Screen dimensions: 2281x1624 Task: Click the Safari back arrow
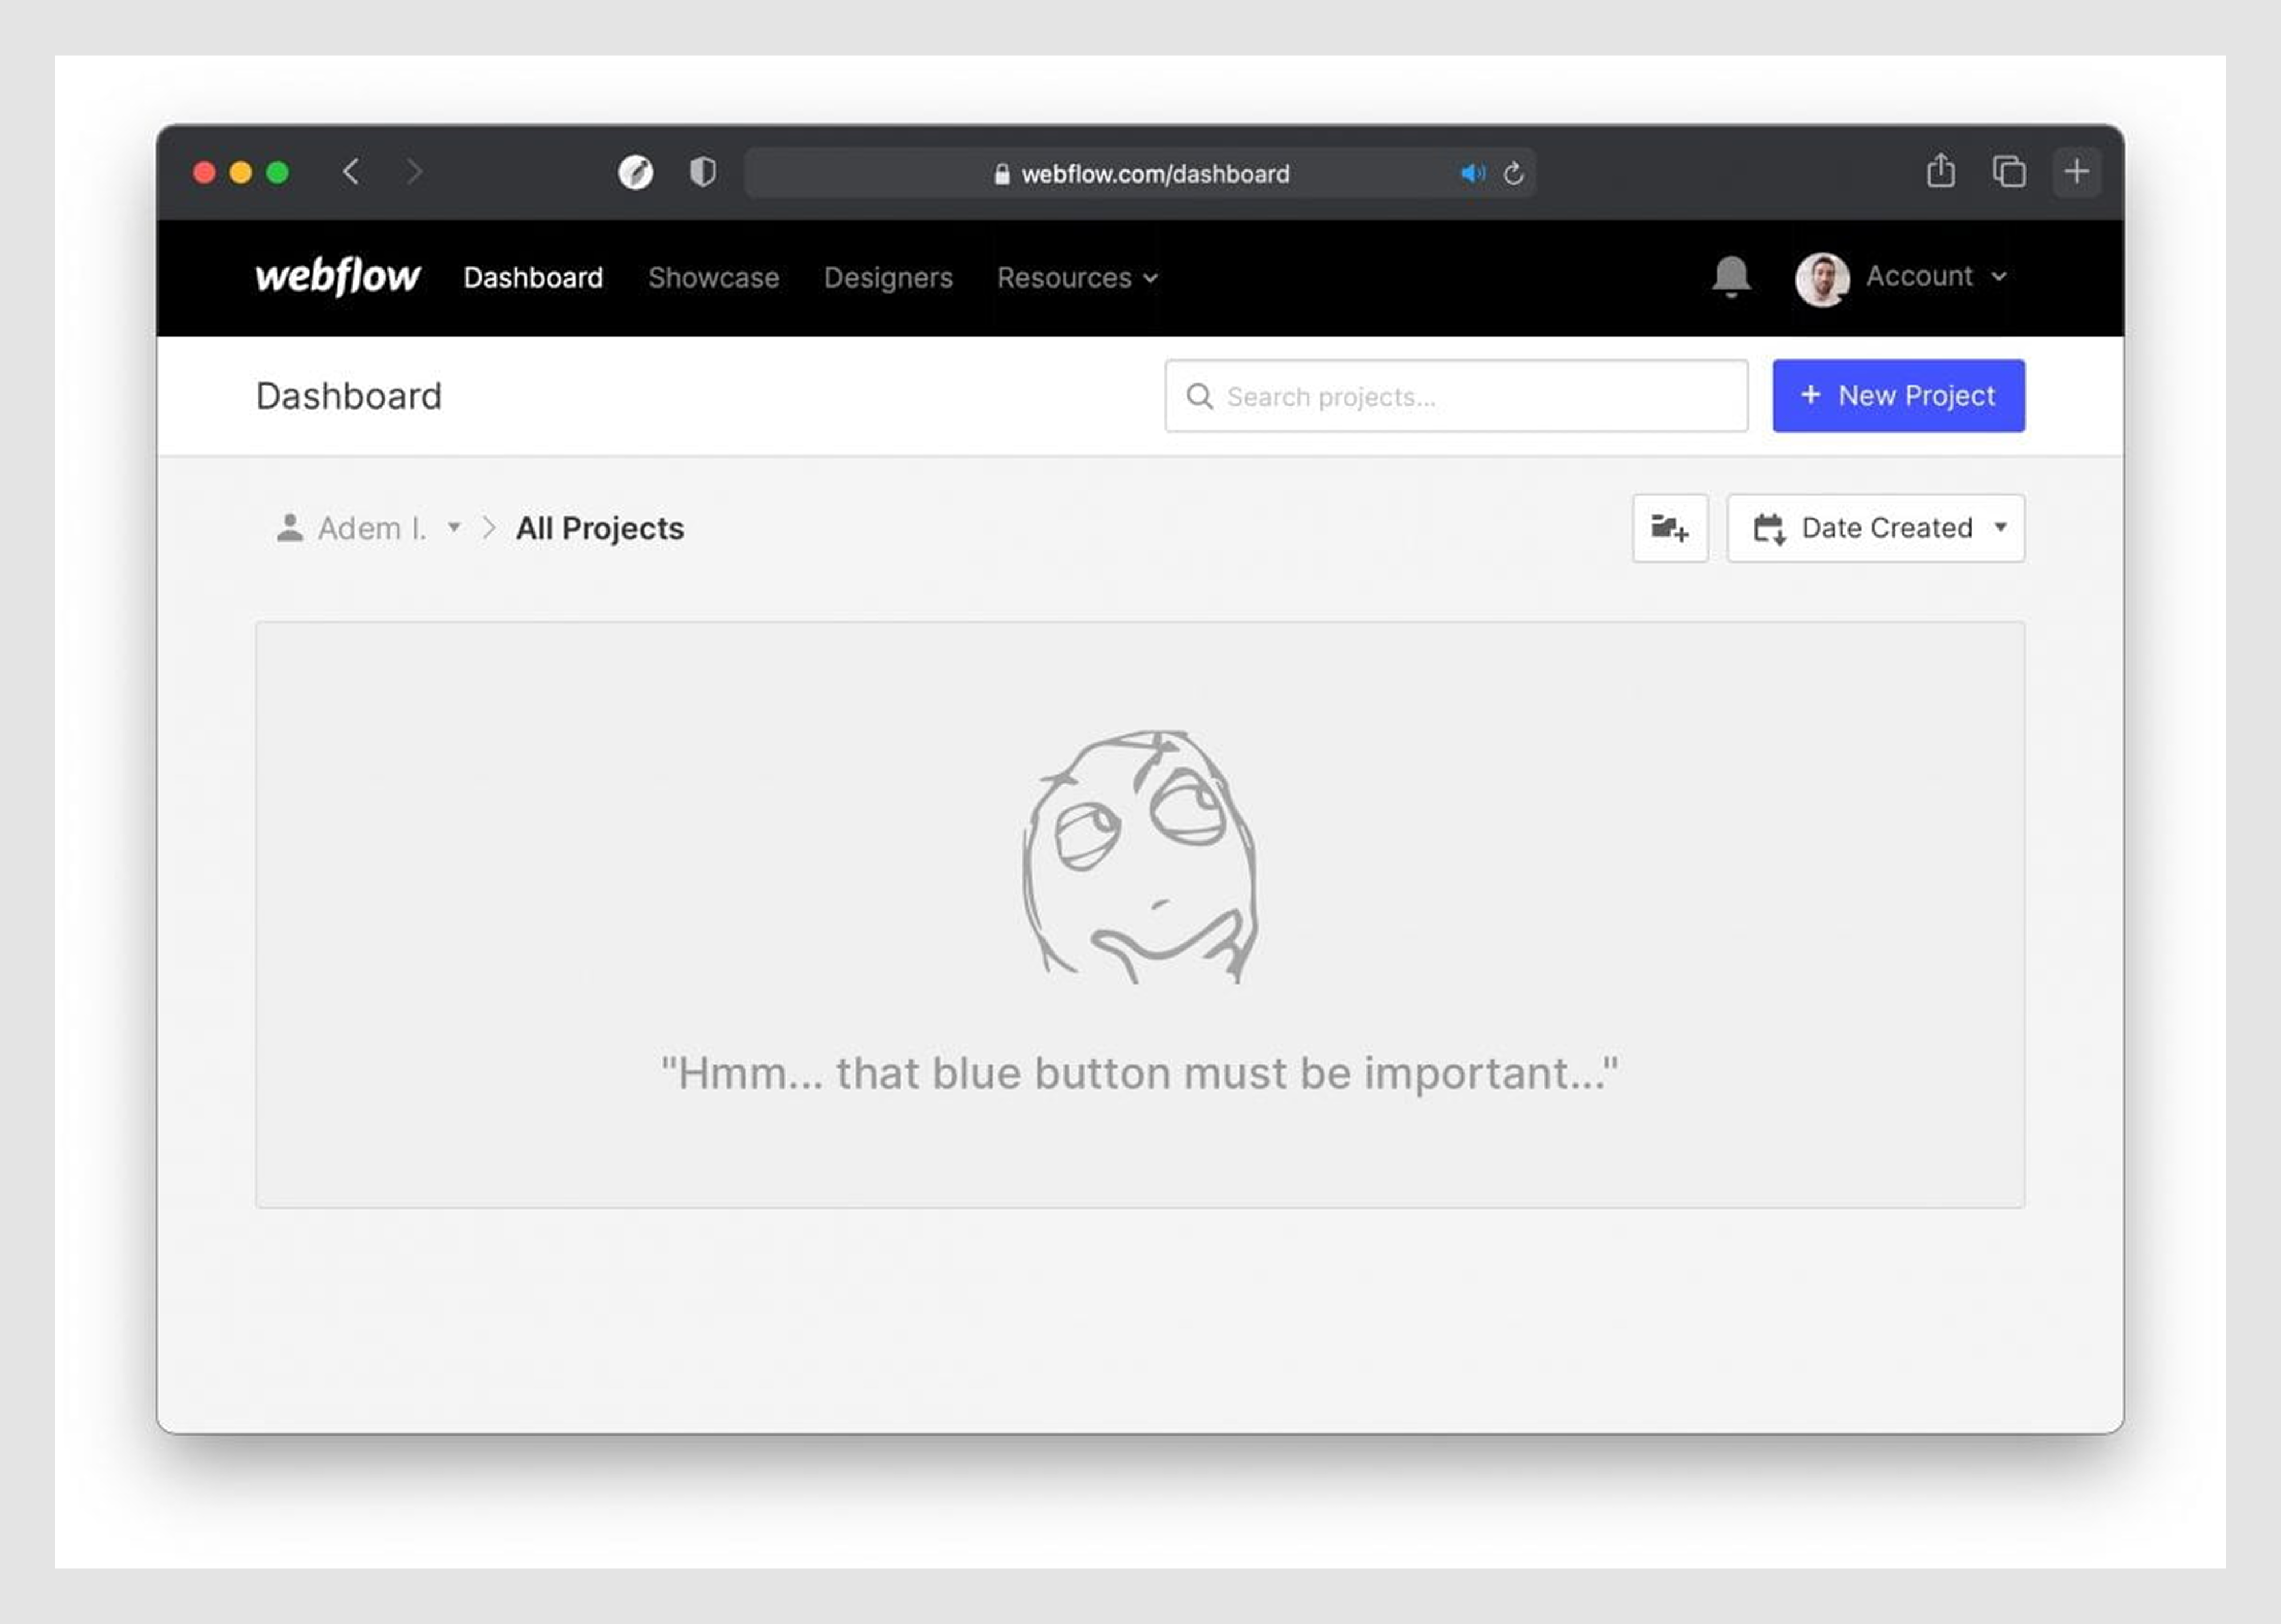[x=351, y=172]
